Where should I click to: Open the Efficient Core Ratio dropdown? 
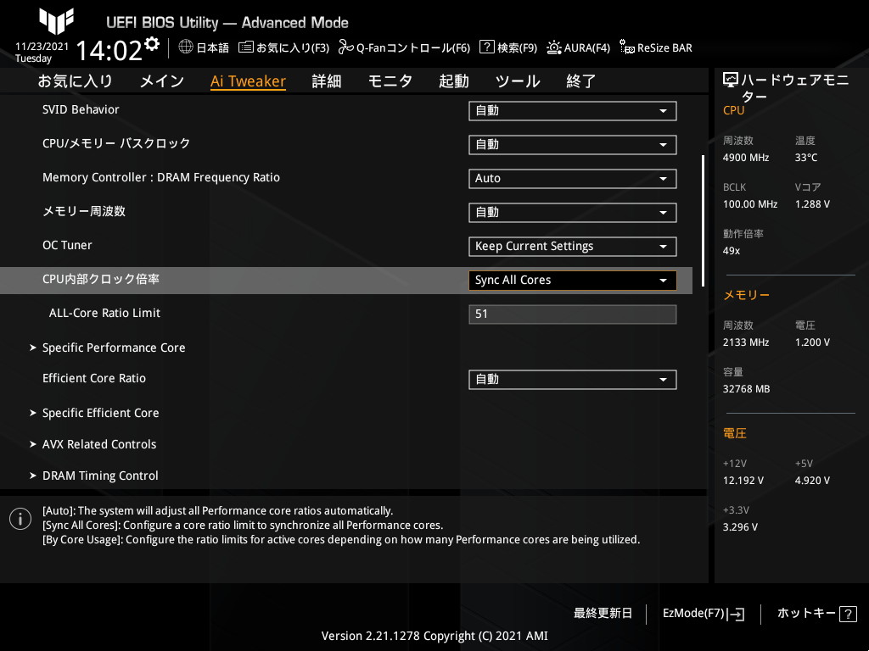[x=573, y=380]
